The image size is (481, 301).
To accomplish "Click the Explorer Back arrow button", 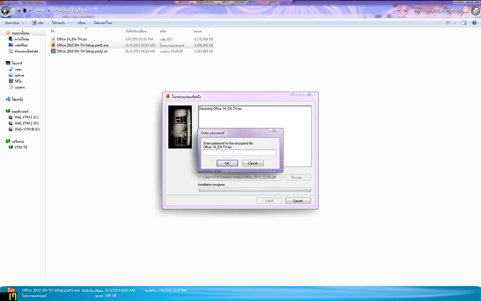I will [x=5, y=11].
